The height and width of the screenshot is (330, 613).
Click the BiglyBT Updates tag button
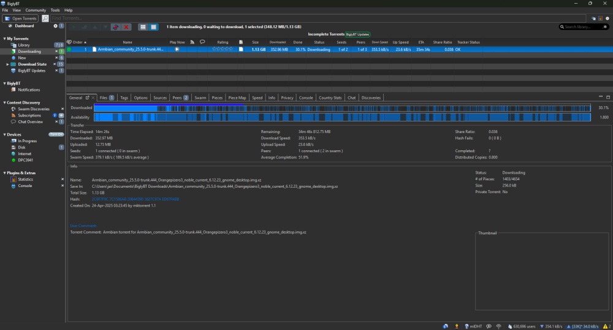point(358,34)
